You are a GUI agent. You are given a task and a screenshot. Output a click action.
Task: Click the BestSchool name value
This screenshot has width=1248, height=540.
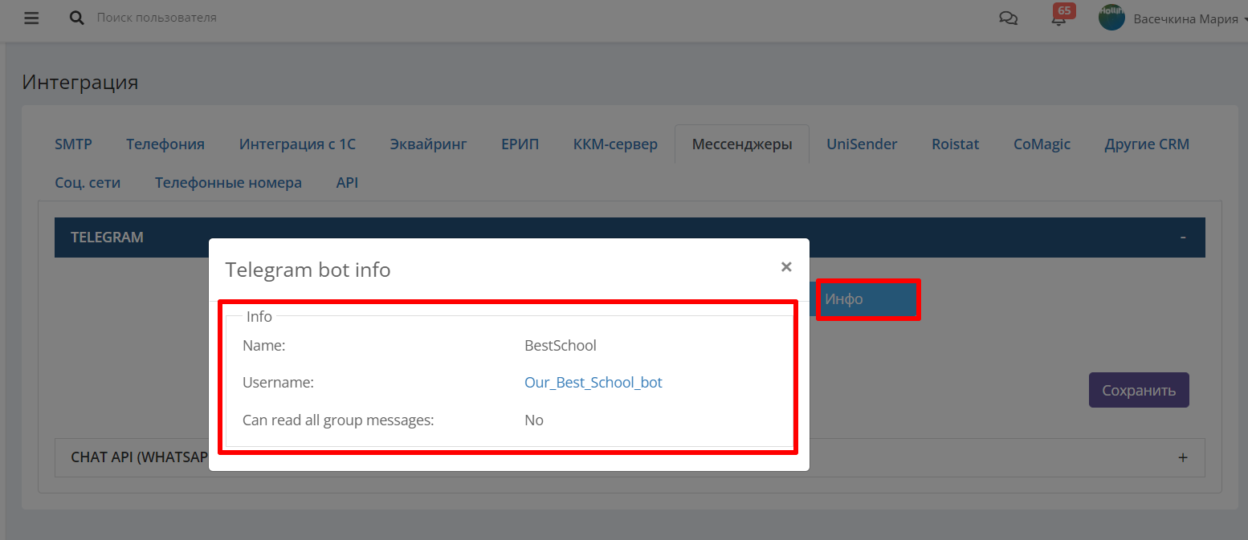point(561,346)
